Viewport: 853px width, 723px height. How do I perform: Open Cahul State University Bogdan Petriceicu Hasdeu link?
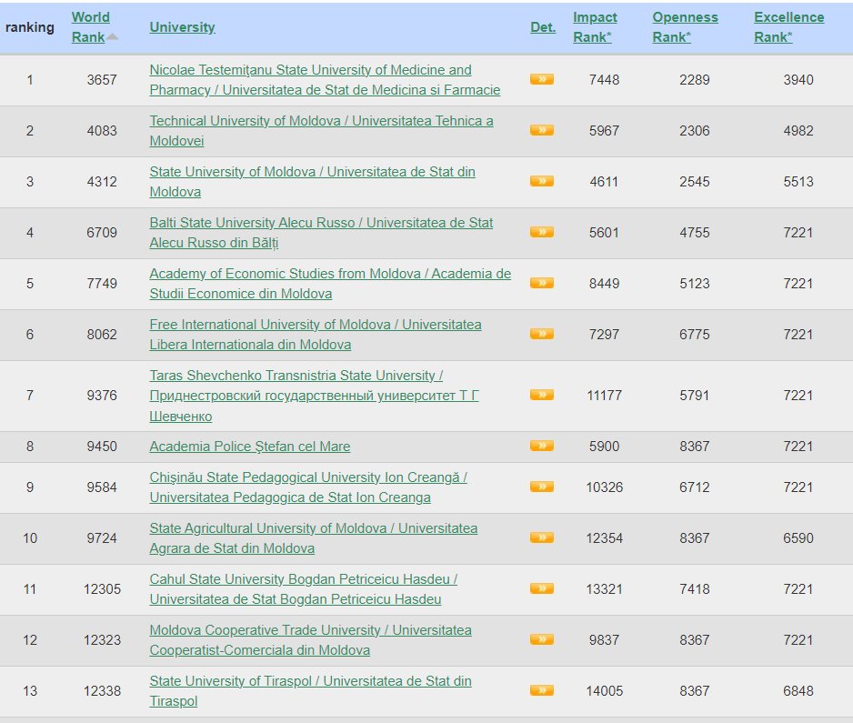[x=304, y=589]
